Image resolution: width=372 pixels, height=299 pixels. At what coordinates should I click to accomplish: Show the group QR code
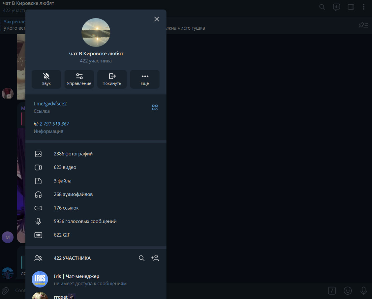coord(155,108)
